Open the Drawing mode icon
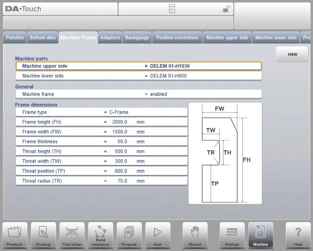Image resolution: width=313 pixels, height=251 pixels. [43, 235]
